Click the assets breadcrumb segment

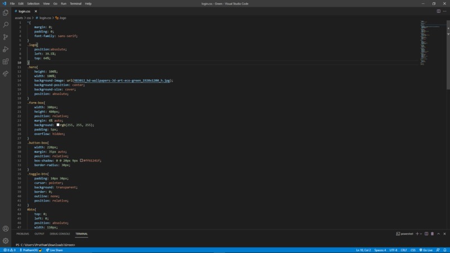pos(18,18)
